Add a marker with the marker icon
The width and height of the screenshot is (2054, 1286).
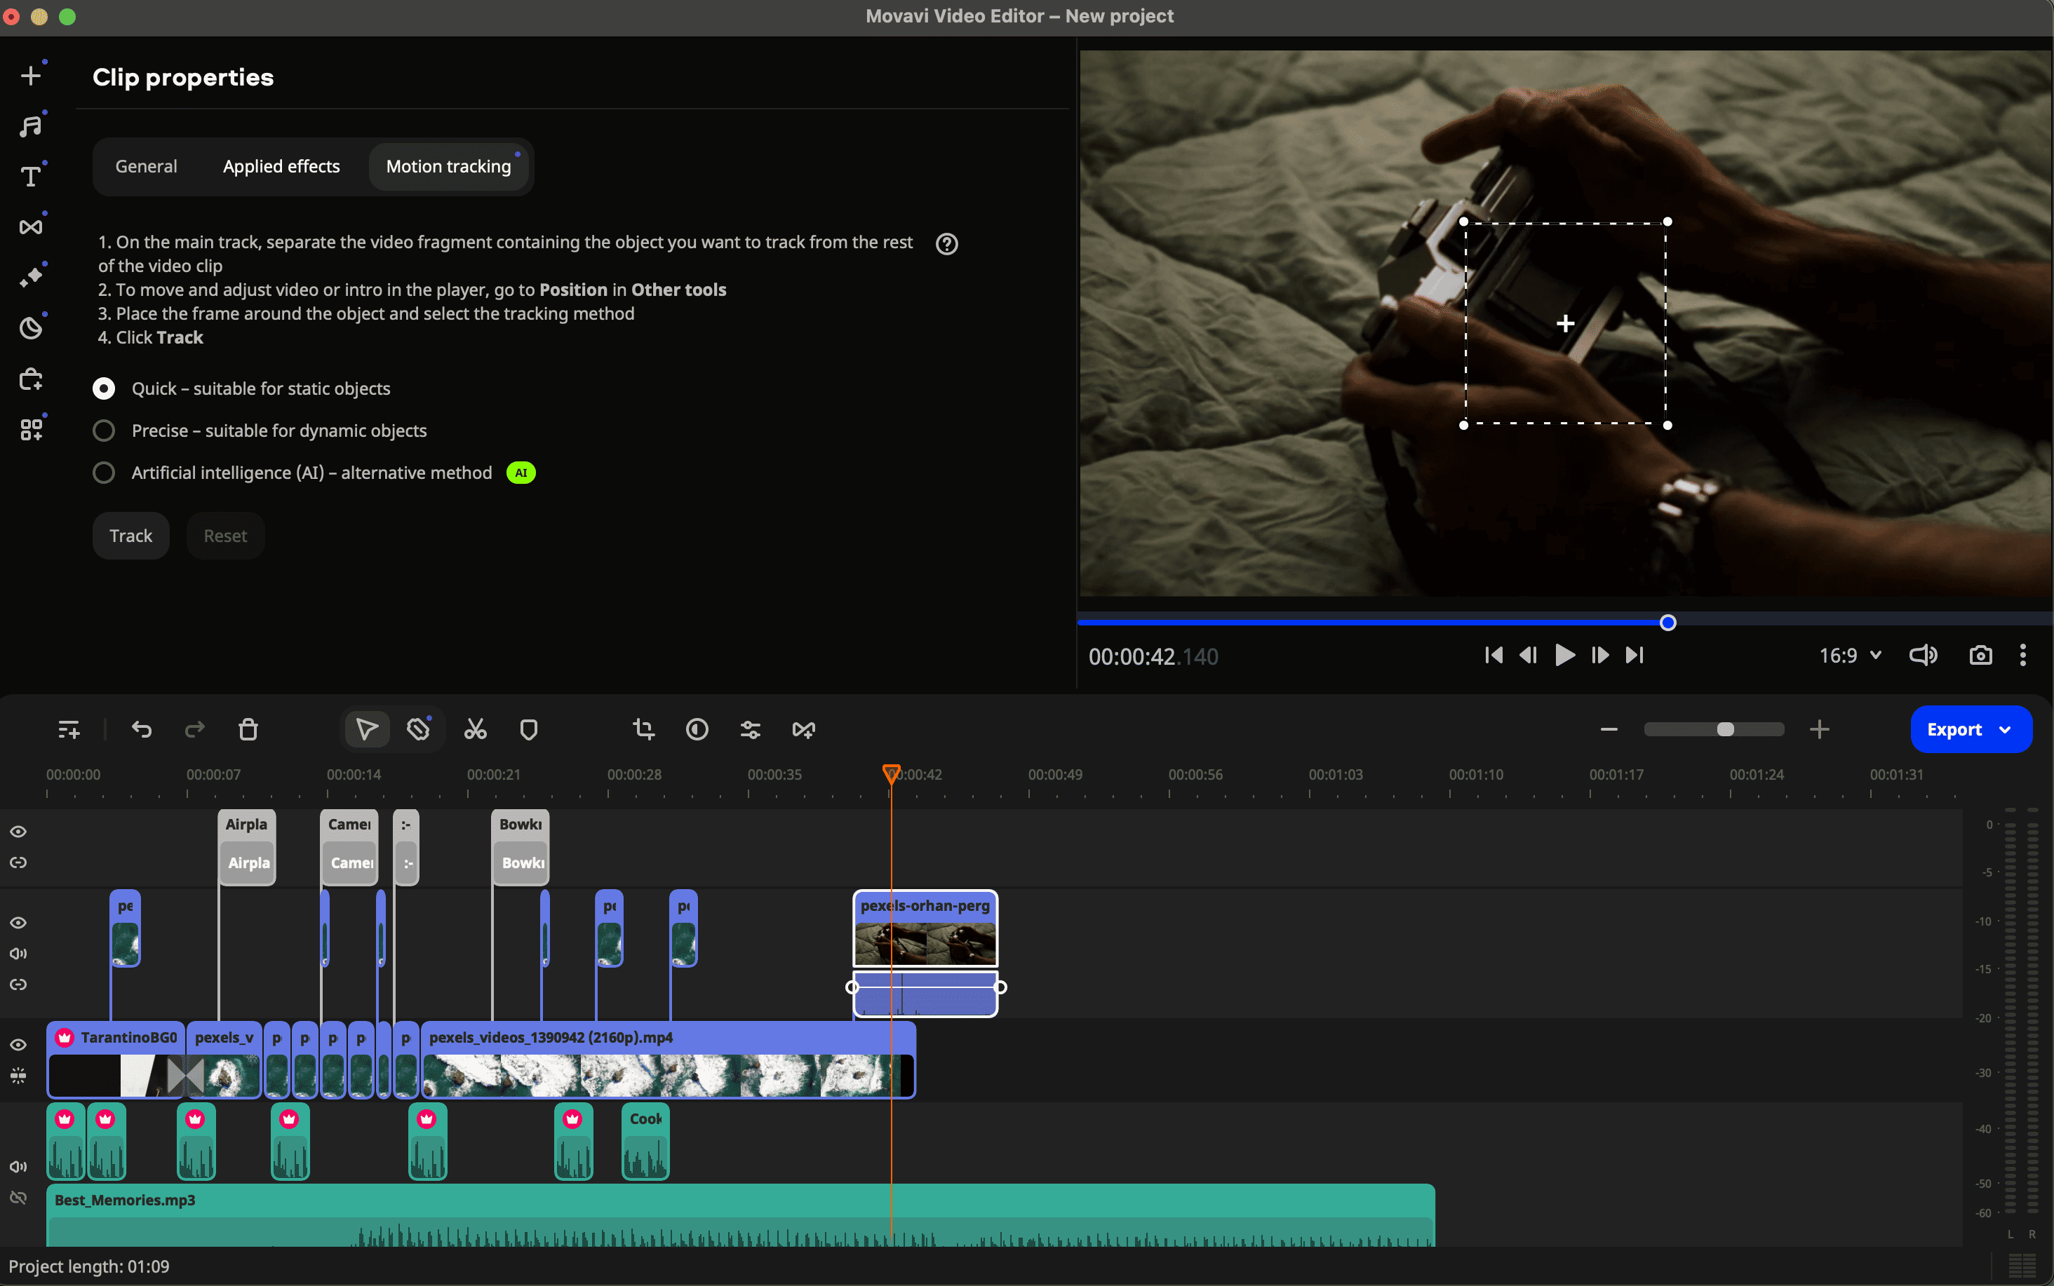[528, 730]
